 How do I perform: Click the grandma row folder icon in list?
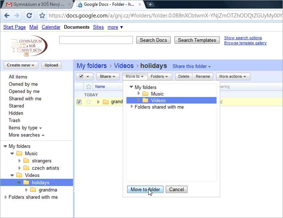click(x=106, y=102)
